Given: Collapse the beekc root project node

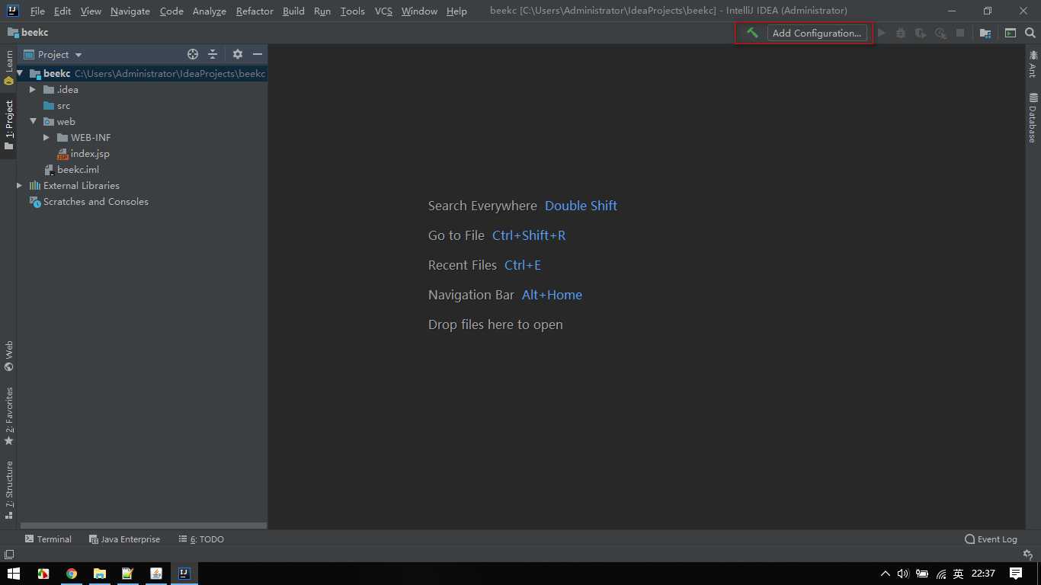Looking at the screenshot, I should (x=21, y=73).
